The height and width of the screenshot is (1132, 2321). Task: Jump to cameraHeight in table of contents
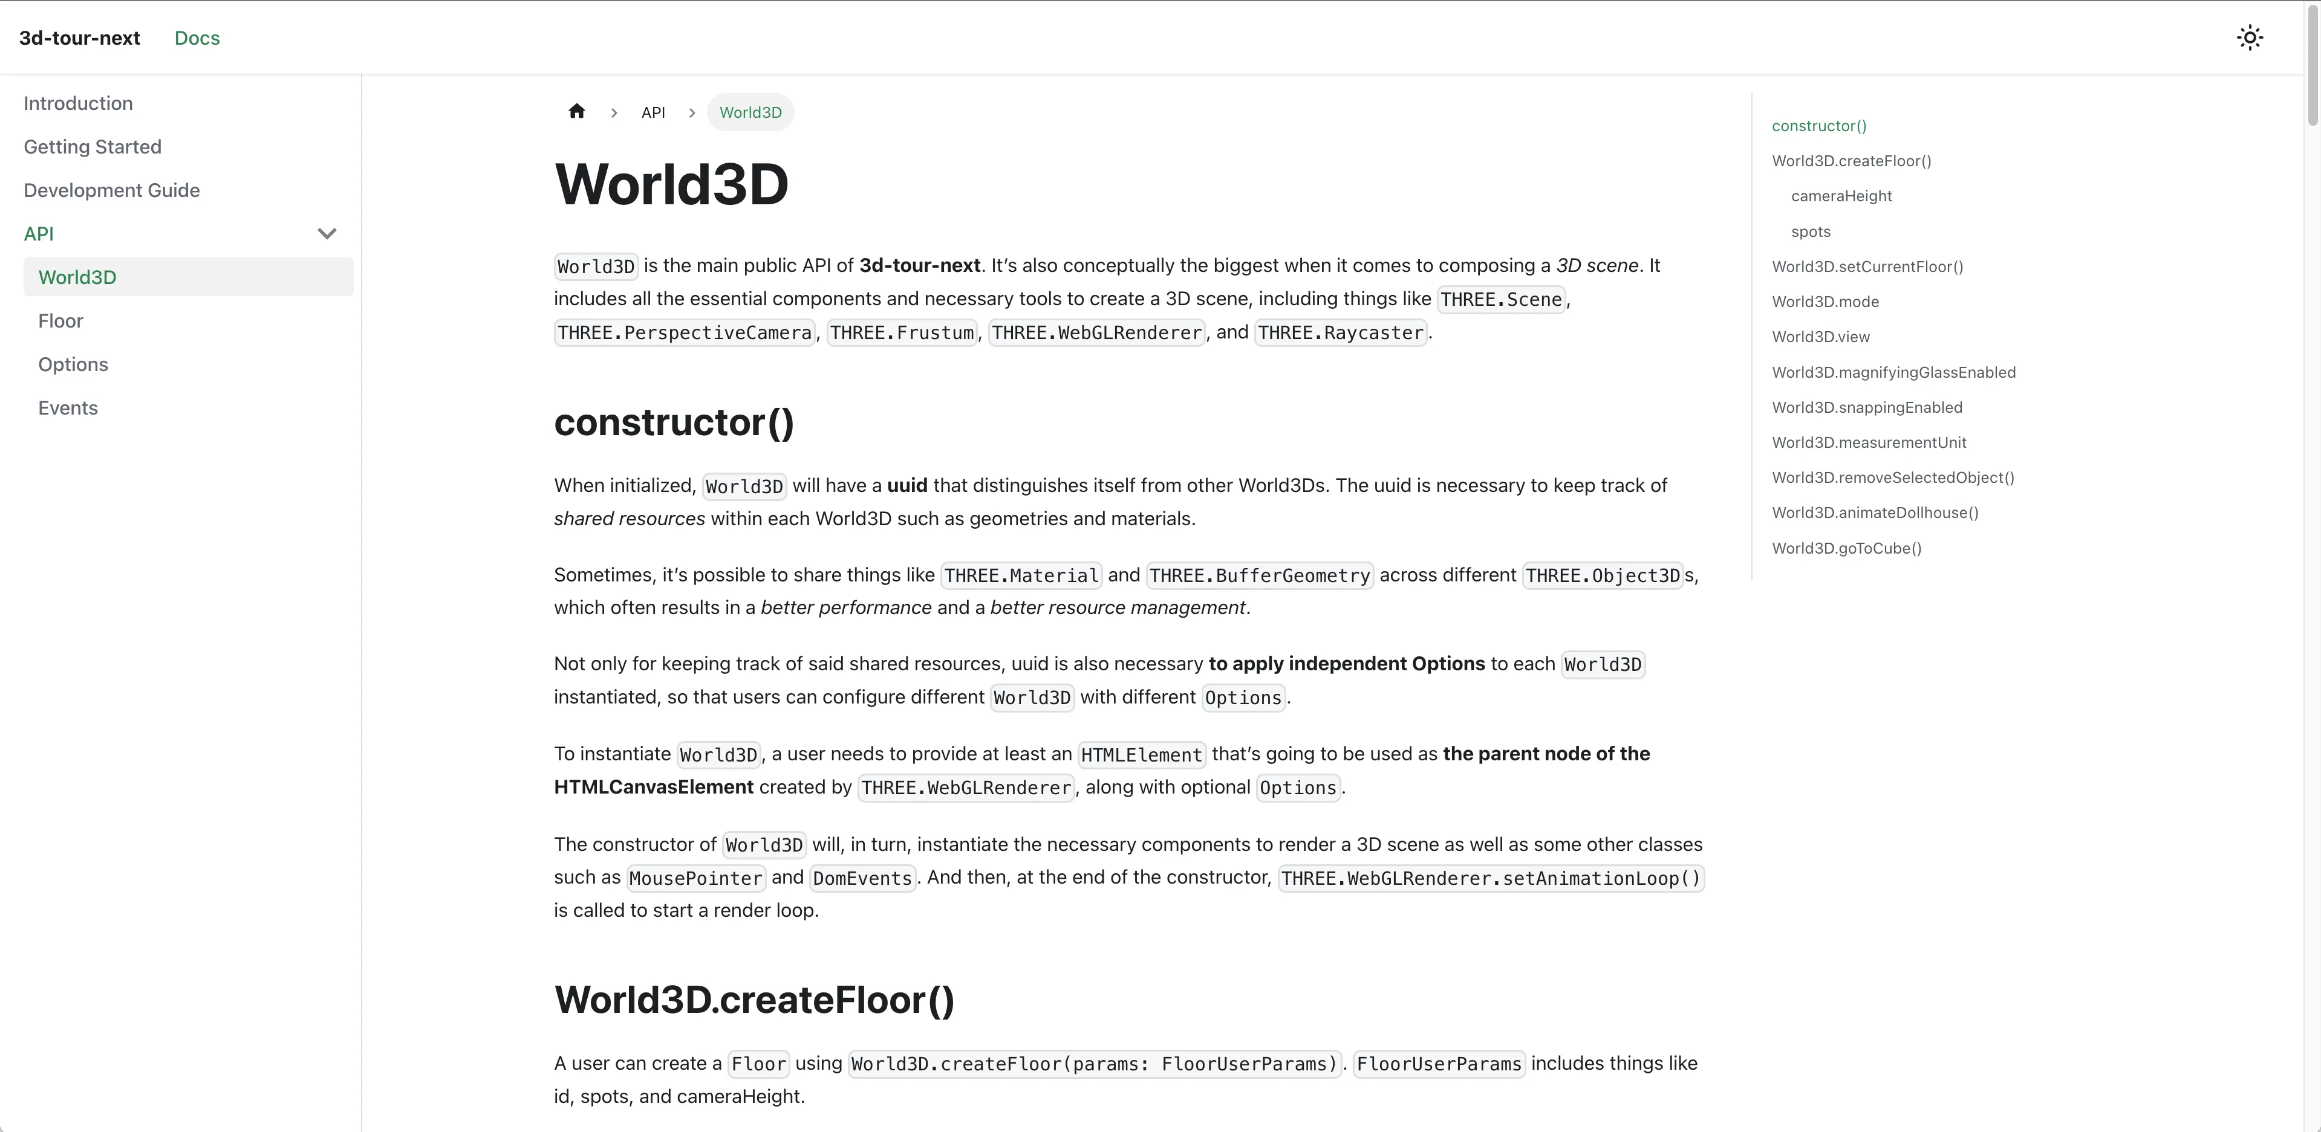(1841, 196)
